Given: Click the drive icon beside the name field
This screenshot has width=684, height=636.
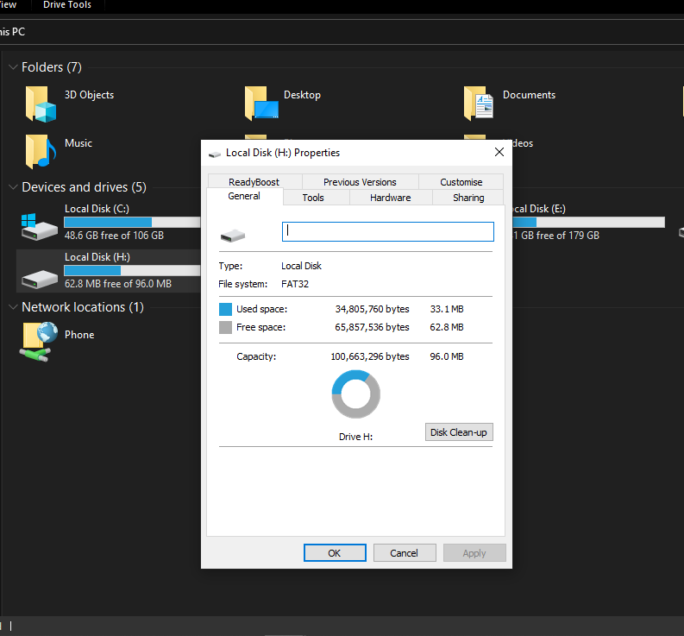Looking at the screenshot, I should [x=233, y=236].
